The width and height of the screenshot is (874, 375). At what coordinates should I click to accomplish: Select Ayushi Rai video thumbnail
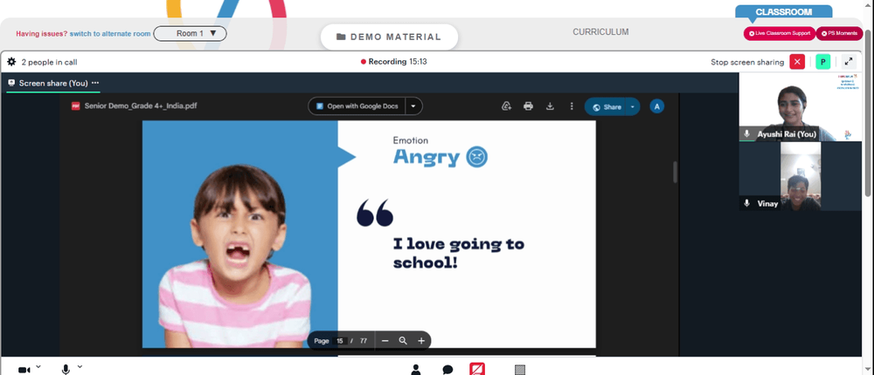point(800,106)
